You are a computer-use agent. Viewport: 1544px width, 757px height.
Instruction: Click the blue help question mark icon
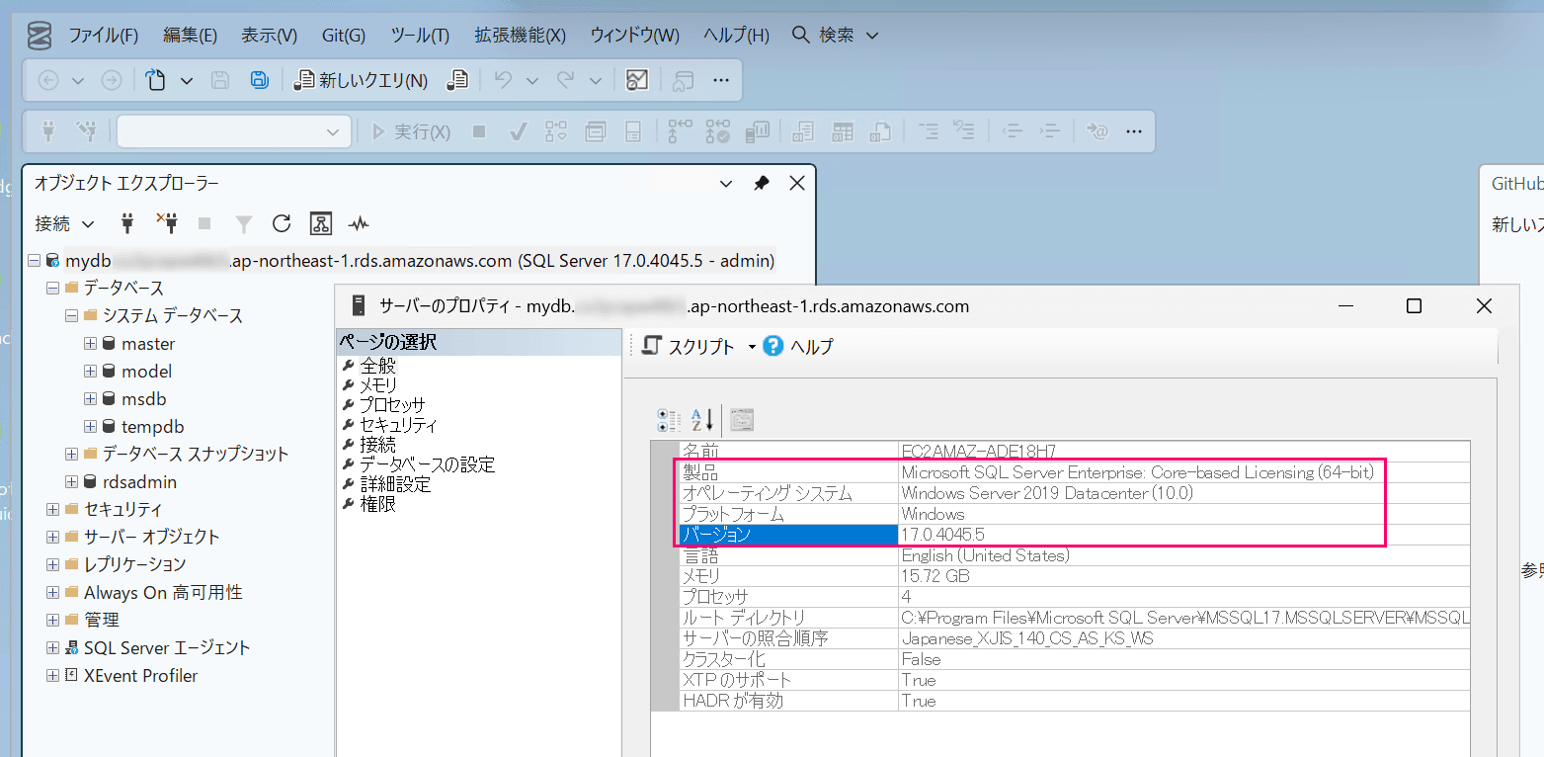pyautogui.click(x=773, y=346)
